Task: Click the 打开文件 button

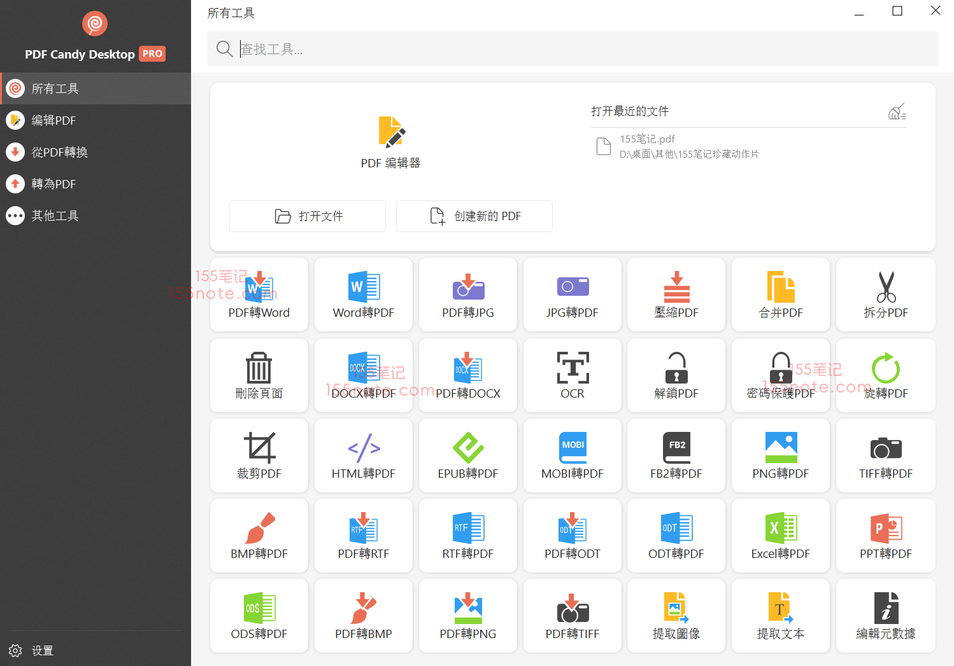Action: [308, 216]
